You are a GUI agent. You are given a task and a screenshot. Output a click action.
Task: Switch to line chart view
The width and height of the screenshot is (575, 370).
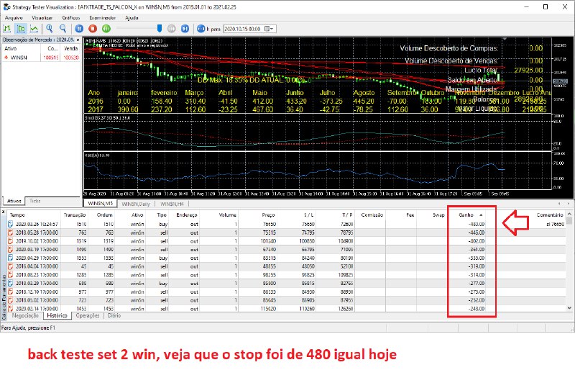pos(35,29)
